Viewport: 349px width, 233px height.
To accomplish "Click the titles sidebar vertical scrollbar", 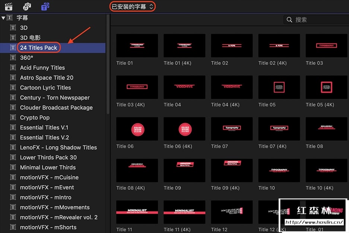I will pos(108,64).
